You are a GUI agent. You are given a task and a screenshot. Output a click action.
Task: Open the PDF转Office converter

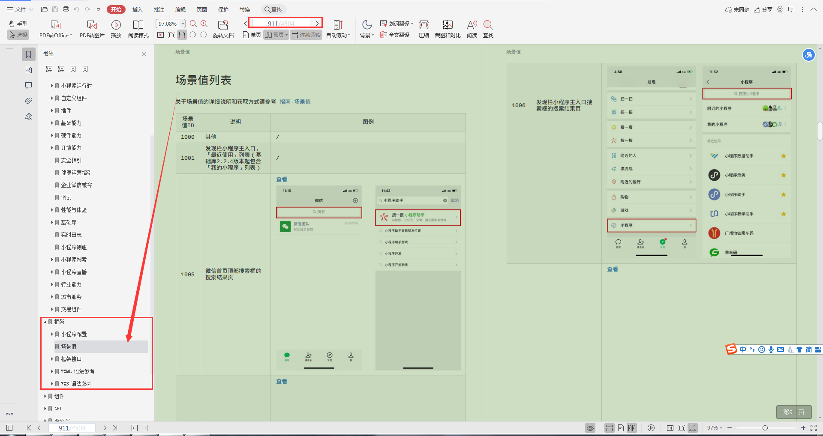click(x=56, y=29)
